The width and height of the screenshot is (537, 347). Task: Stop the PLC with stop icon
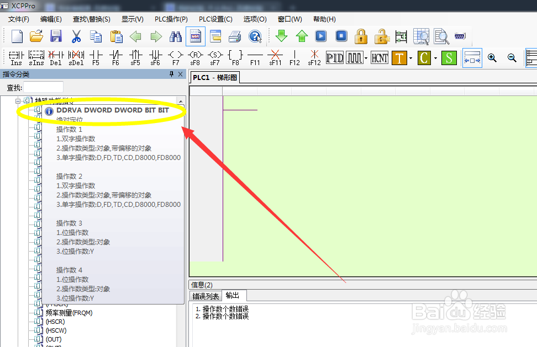[341, 36]
